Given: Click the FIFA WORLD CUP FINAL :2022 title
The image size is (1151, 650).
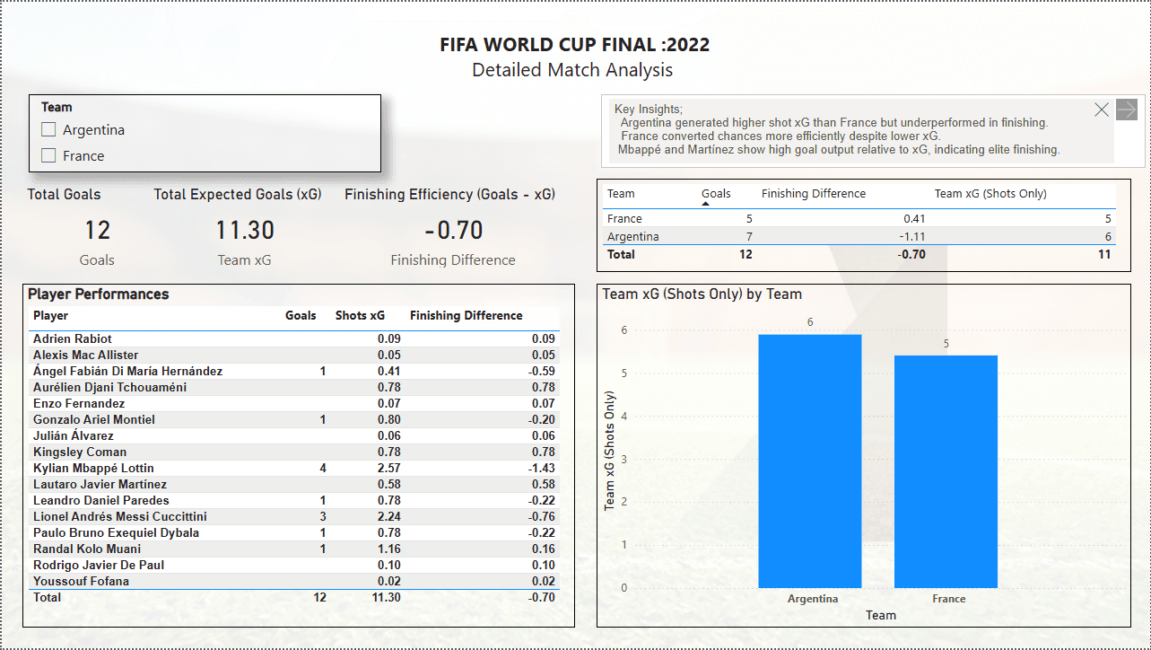Looking at the screenshot, I should (x=575, y=45).
